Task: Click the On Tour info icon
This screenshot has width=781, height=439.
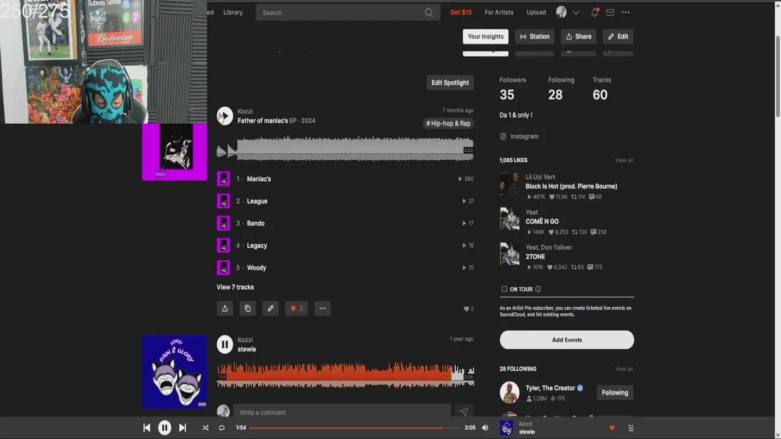Action: coord(538,289)
